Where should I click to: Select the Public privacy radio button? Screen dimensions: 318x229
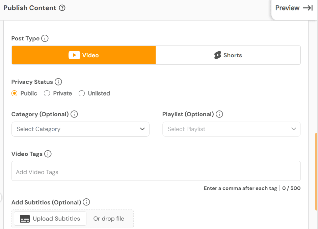[15, 93]
